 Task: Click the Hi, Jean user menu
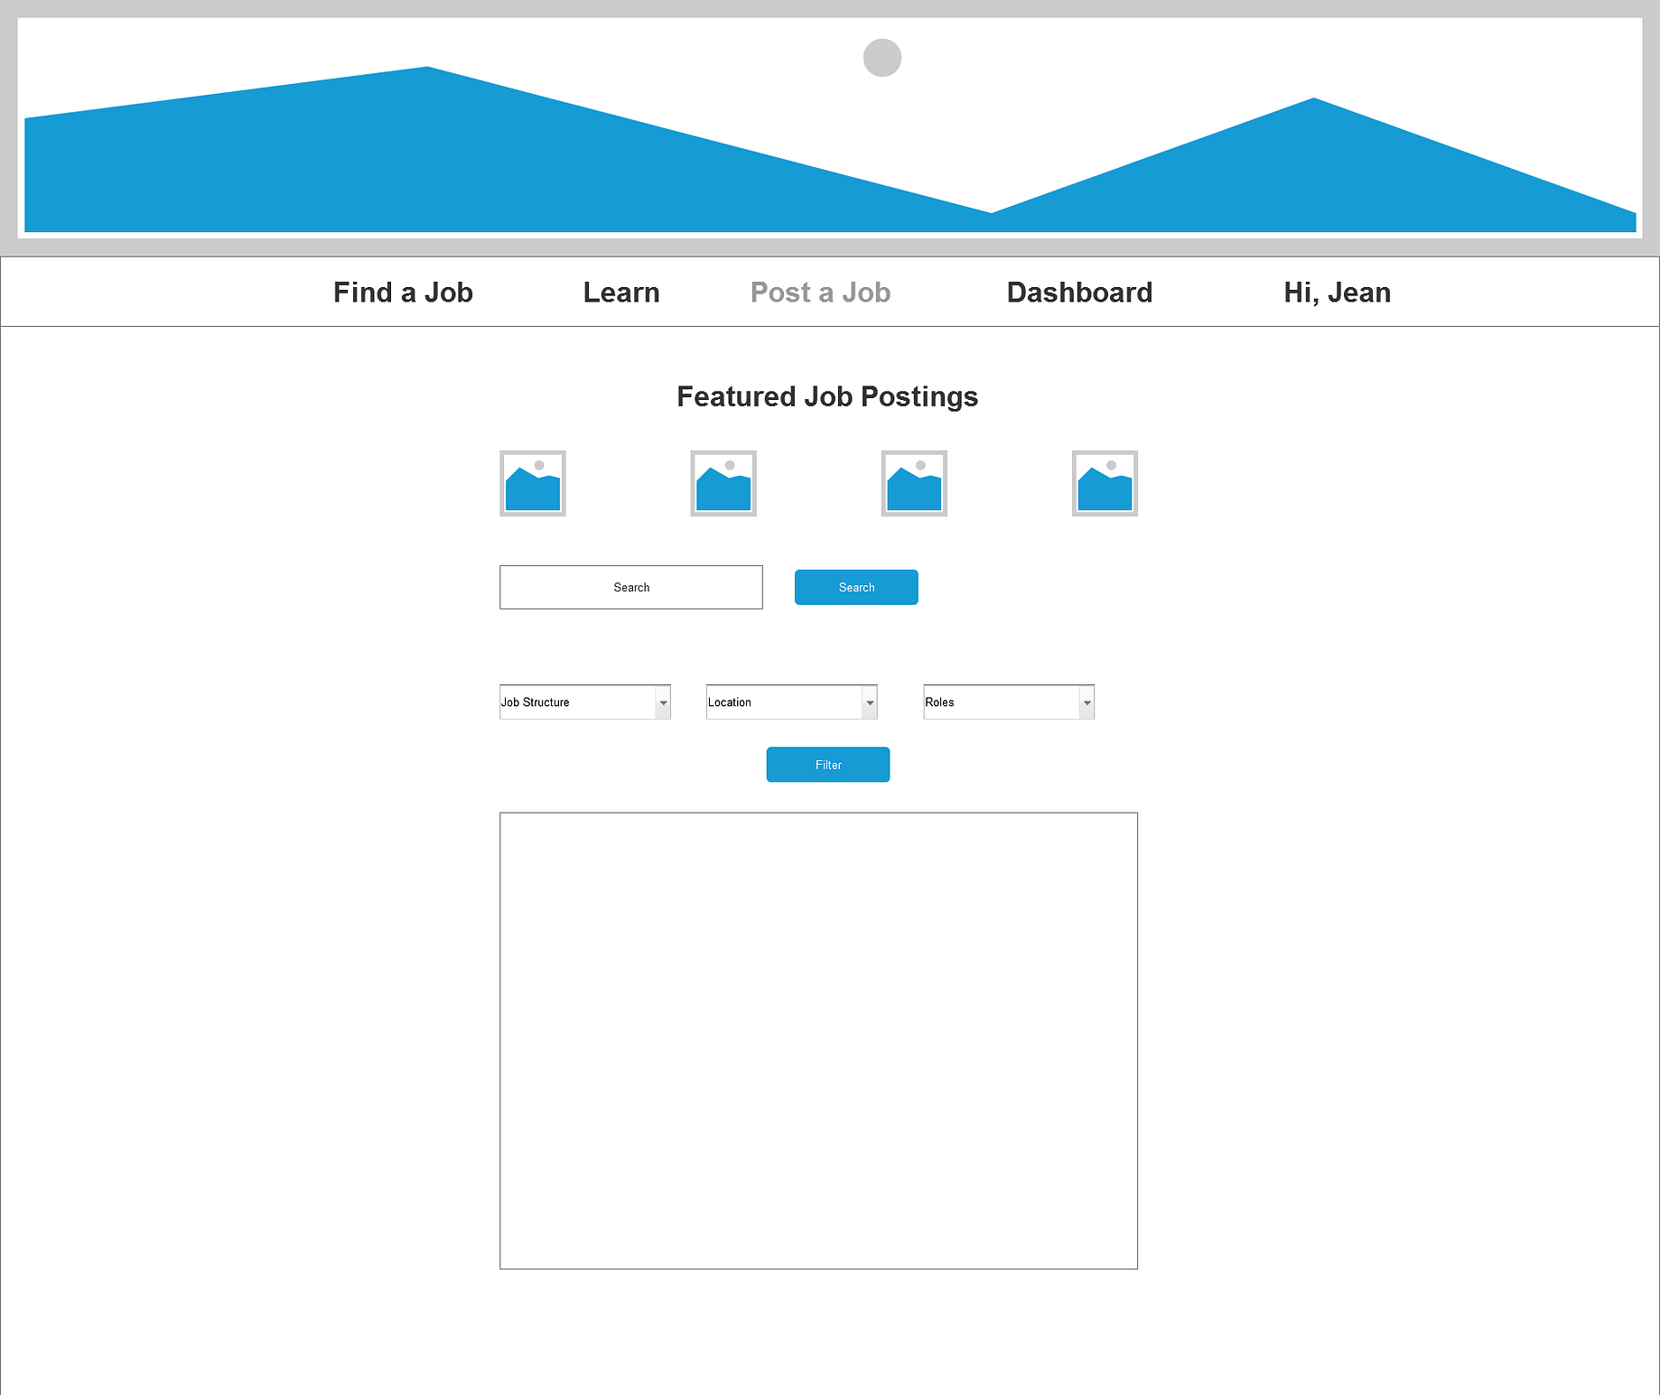(1337, 293)
